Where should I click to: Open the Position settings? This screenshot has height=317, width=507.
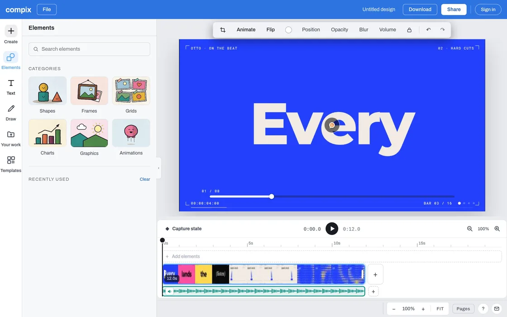pyautogui.click(x=311, y=30)
